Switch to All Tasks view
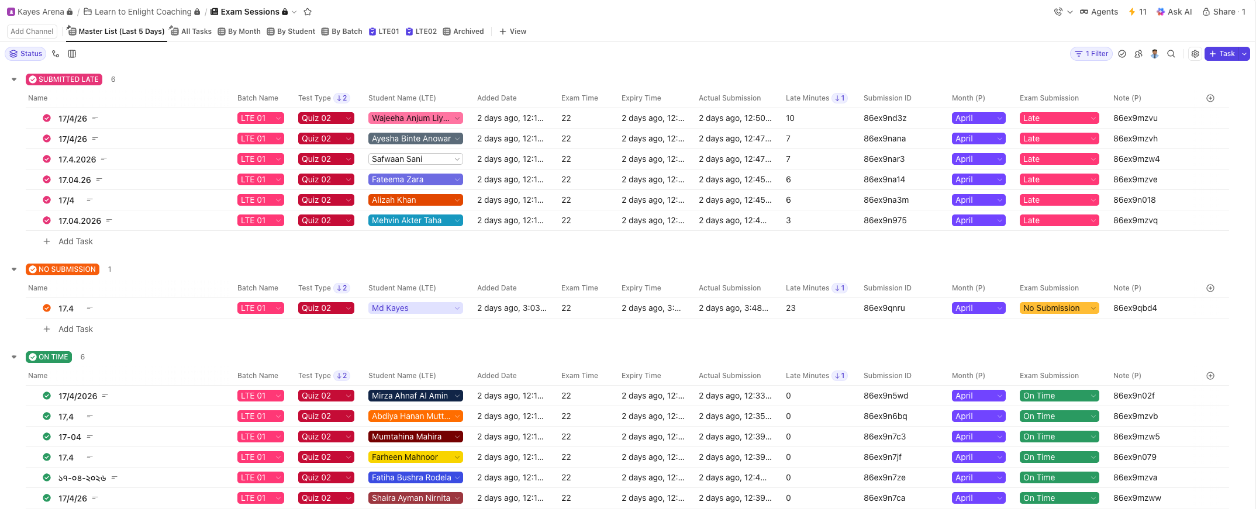This screenshot has height=509, width=1256. click(191, 32)
